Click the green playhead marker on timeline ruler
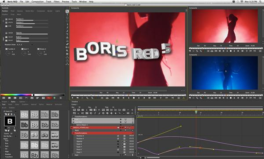Screen dimensions: 264x159 click(196, 112)
